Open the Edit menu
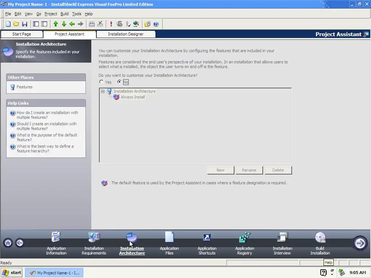This screenshot has height=278, width=371. pyautogui.click(x=18, y=14)
